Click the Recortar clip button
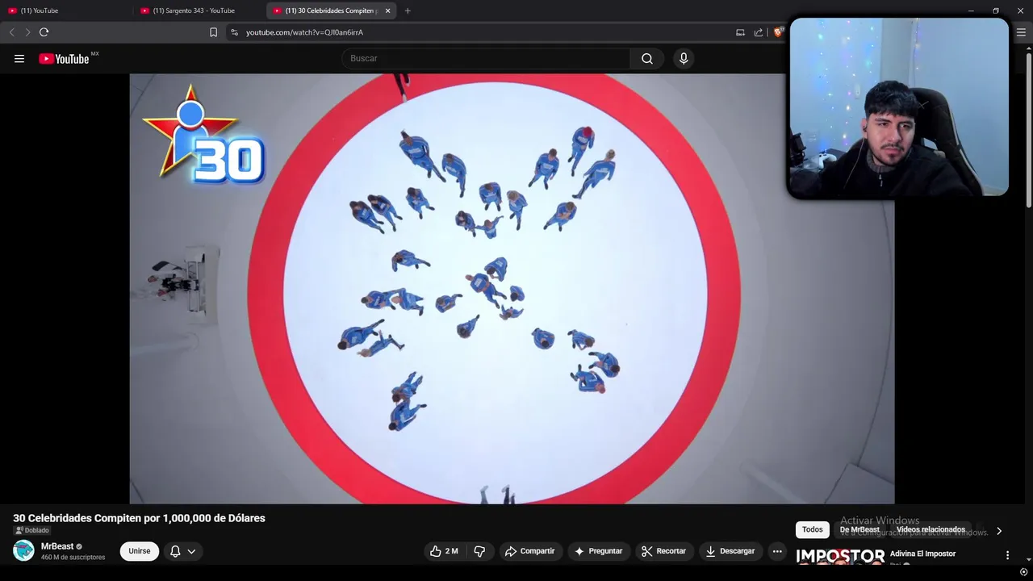The width and height of the screenshot is (1033, 581). click(663, 551)
